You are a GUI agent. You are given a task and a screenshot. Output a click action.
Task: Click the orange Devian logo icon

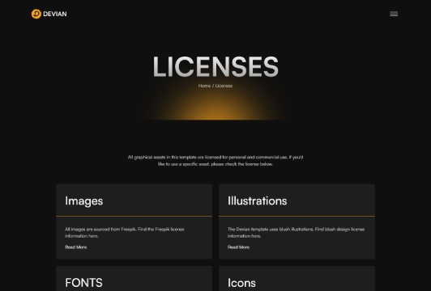click(x=36, y=14)
